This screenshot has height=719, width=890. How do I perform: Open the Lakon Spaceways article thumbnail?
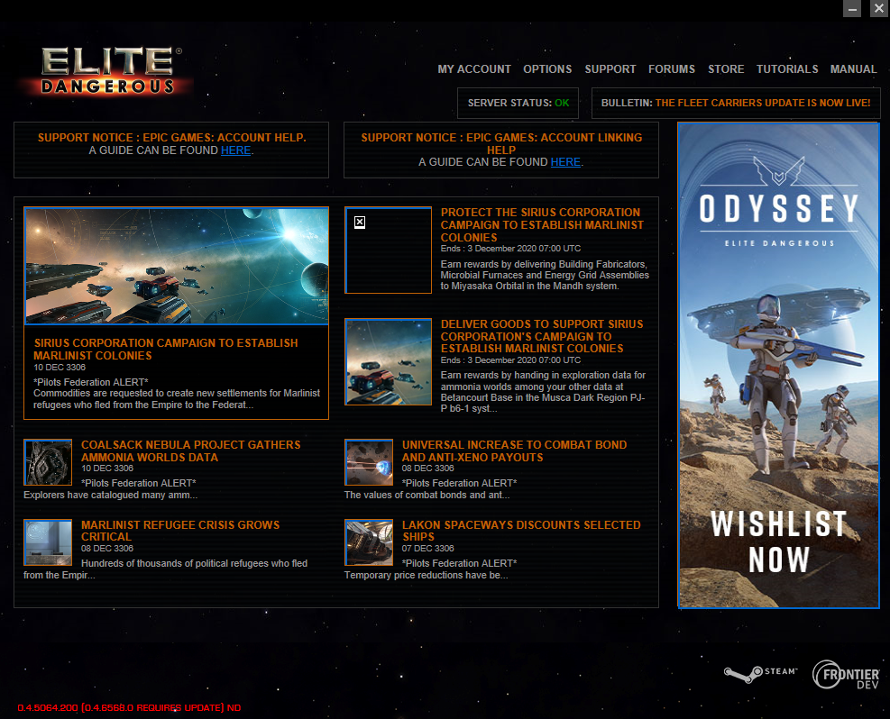(x=369, y=542)
